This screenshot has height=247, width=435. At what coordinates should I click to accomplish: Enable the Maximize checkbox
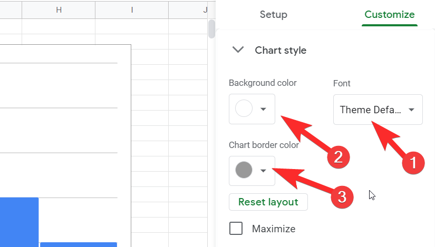point(236,229)
